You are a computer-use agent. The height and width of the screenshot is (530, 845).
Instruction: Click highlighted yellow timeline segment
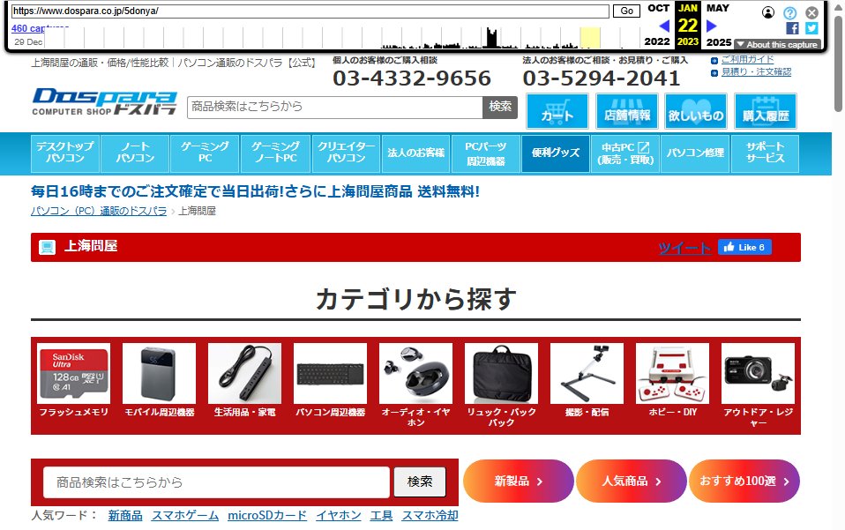(590, 38)
